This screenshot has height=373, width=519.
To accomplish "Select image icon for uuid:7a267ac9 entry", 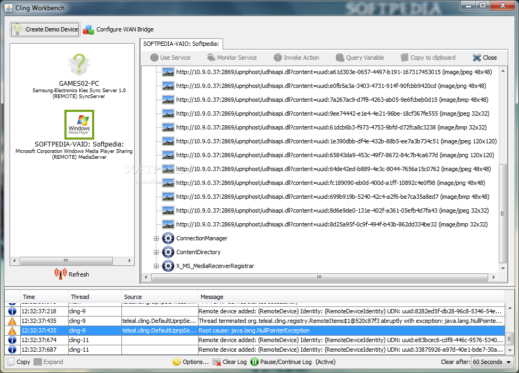I will point(168,100).
